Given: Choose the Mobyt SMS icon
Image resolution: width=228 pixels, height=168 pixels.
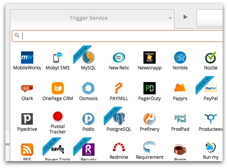Looking at the screenshot, I should point(58,58).
